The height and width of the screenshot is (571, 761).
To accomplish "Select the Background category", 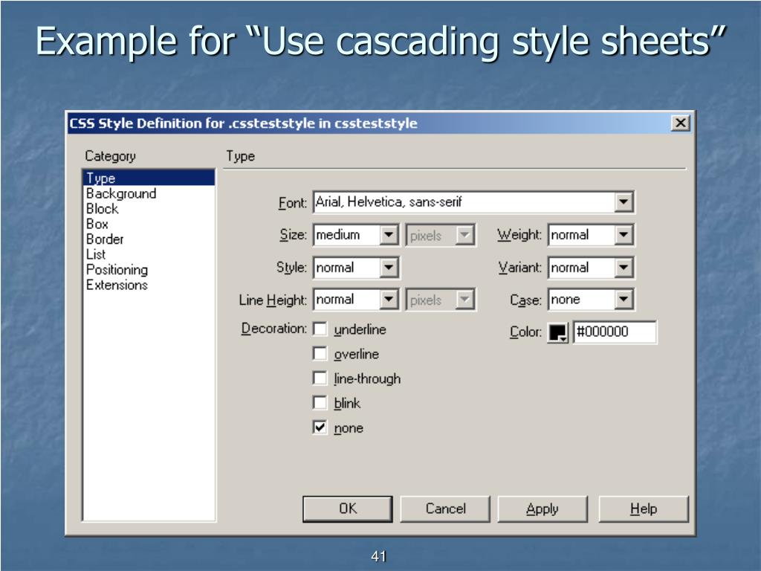I will click(x=149, y=193).
